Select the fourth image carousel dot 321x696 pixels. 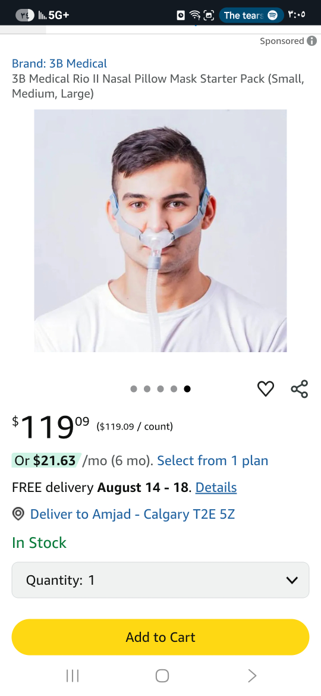pyautogui.click(x=174, y=389)
